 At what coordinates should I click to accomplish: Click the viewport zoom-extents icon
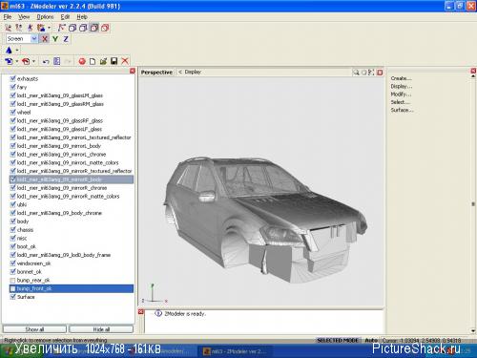pyautogui.click(x=371, y=73)
